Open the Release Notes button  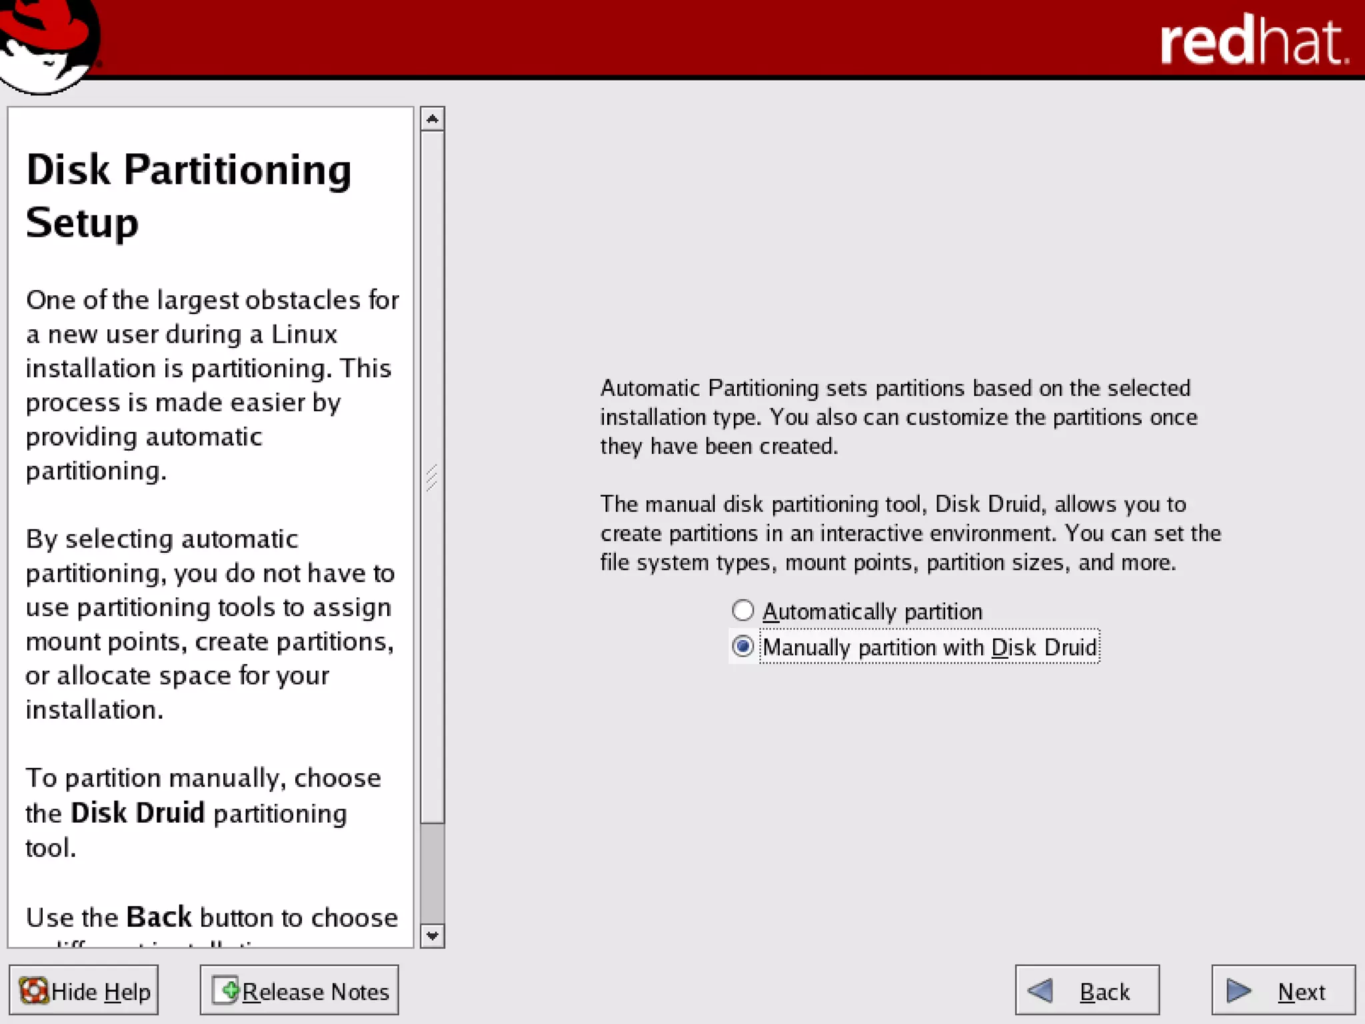[x=299, y=991]
